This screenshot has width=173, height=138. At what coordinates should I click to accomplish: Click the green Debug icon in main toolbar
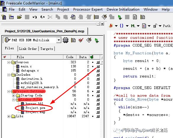(x=120, y=17)
